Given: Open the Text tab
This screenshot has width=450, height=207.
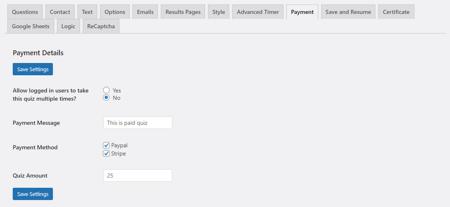Looking at the screenshot, I should (87, 12).
